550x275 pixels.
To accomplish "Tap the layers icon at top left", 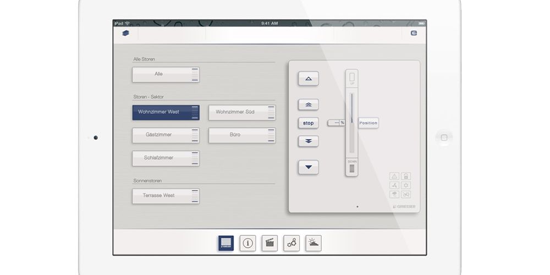I will tap(126, 34).
